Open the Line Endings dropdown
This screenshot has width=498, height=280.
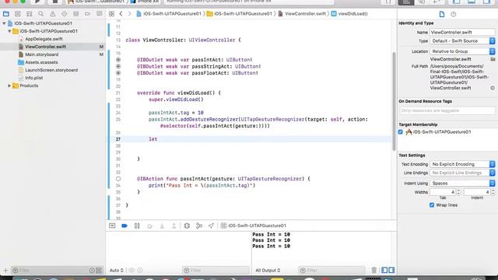(x=462, y=173)
